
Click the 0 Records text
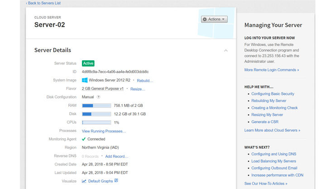coord(90,156)
